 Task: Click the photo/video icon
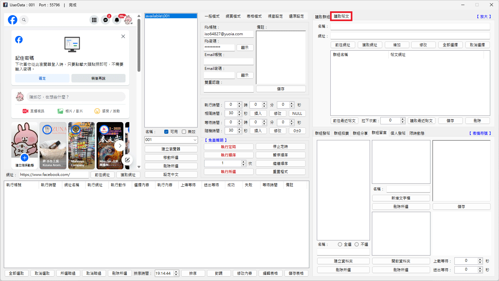pyautogui.click(x=60, y=111)
